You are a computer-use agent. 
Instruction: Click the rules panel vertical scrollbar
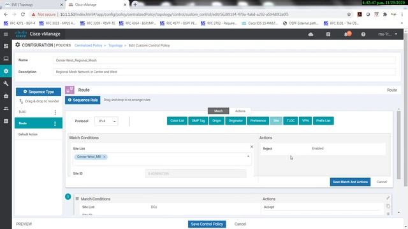click(x=398, y=144)
